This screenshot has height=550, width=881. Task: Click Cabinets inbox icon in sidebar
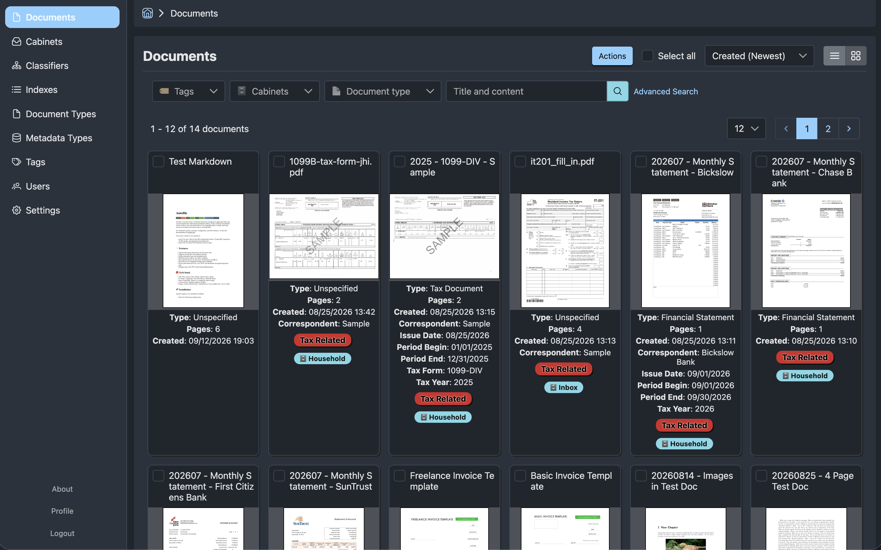(x=16, y=41)
